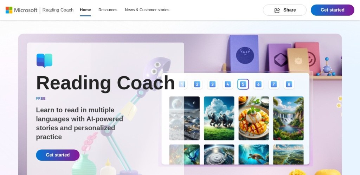Viewport: 360px width, 175px height.
Task: Go to News & Customer stories
Action: (x=147, y=10)
